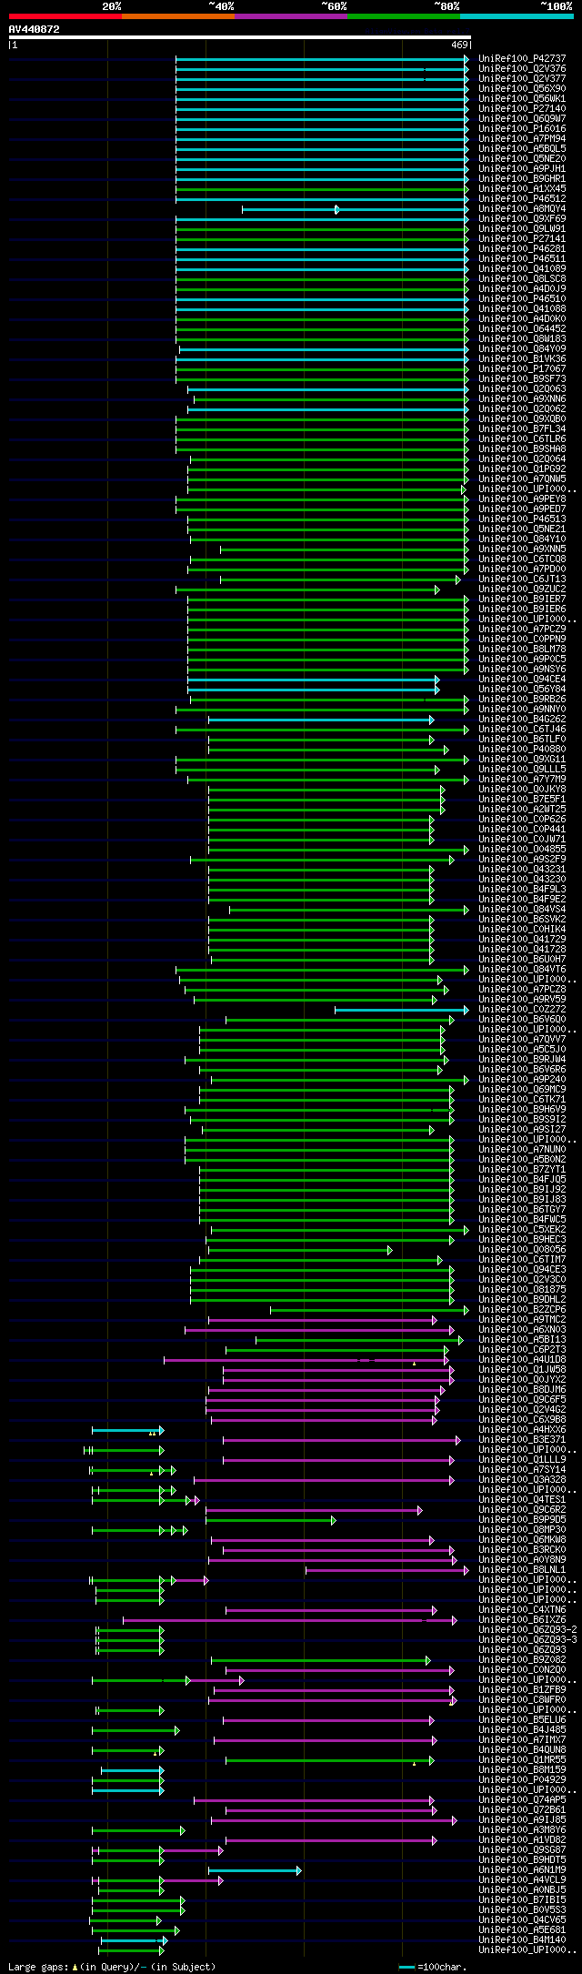Click the query name AV440872

[x=35, y=29]
